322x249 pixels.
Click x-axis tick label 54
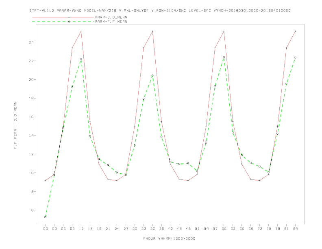coord(206,229)
